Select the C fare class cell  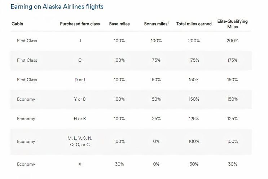click(80, 60)
